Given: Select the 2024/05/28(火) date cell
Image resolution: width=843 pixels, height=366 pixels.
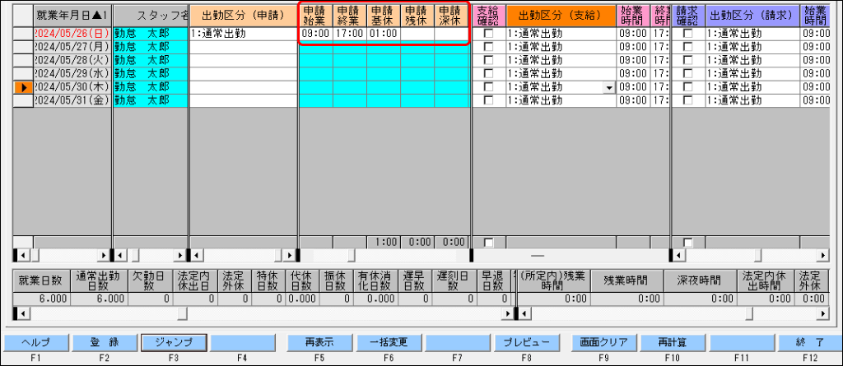Looking at the screenshot, I should point(72,60).
